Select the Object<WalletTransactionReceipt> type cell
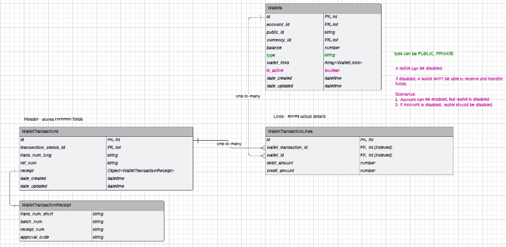The image size is (506, 247). pyautogui.click(x=141, y=171)
